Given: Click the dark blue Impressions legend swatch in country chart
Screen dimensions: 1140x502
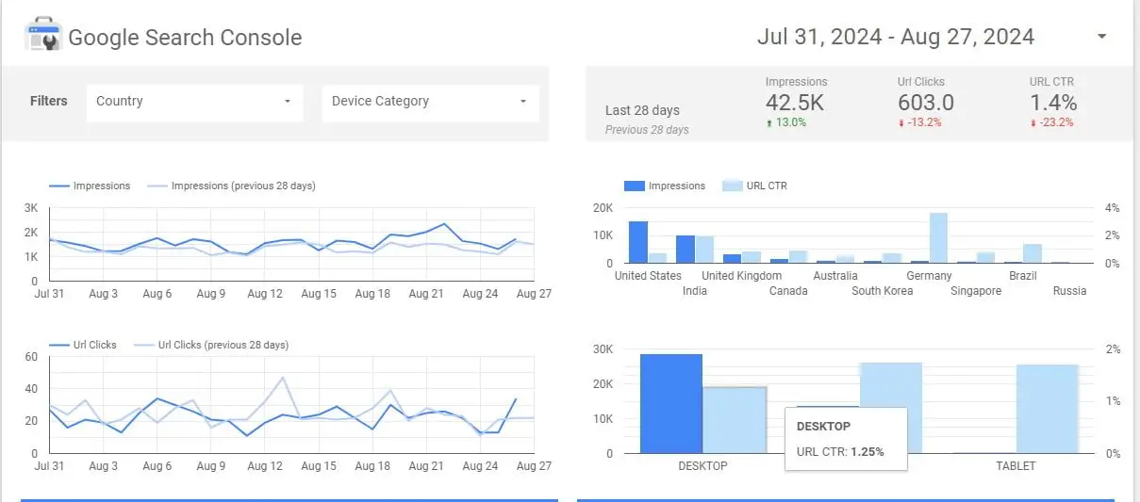Looking at the screenshot, I should [634, 186].
